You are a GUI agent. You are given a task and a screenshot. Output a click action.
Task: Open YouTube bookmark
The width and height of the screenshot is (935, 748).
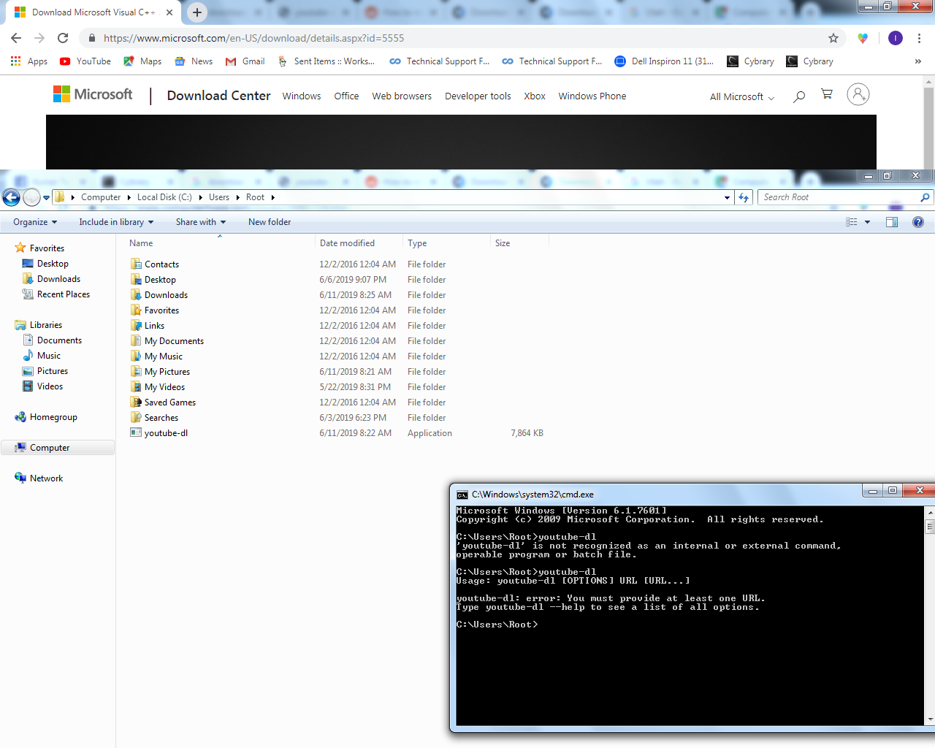[85, 61]
